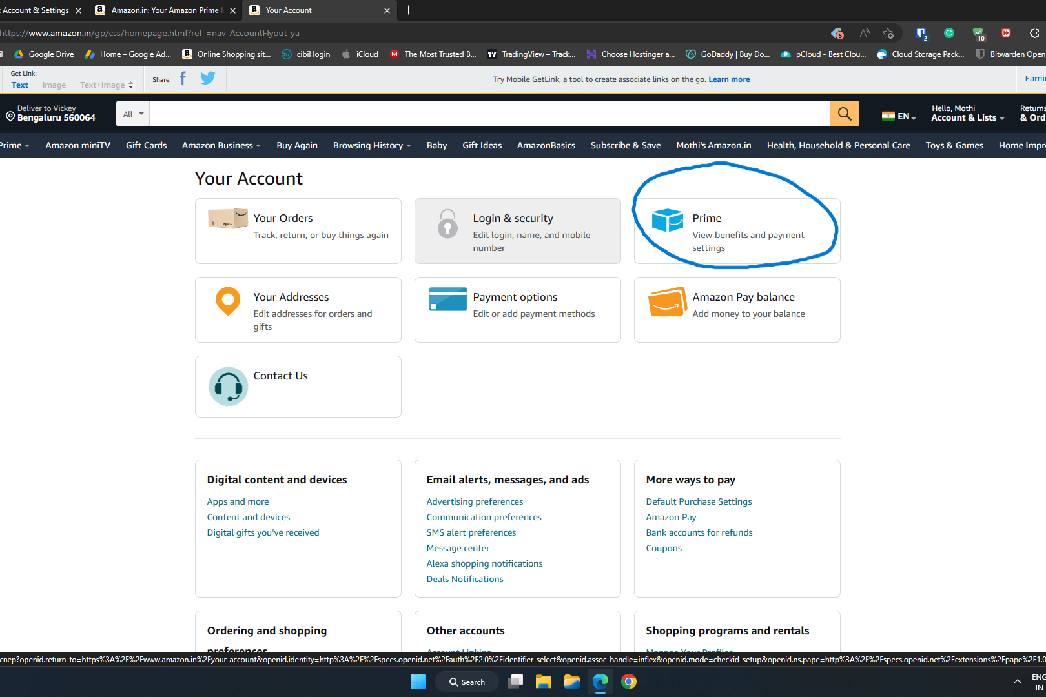Open Digital gifts you've received link
The width and height of the screenshot is (1046, 697).
(263, 532)
